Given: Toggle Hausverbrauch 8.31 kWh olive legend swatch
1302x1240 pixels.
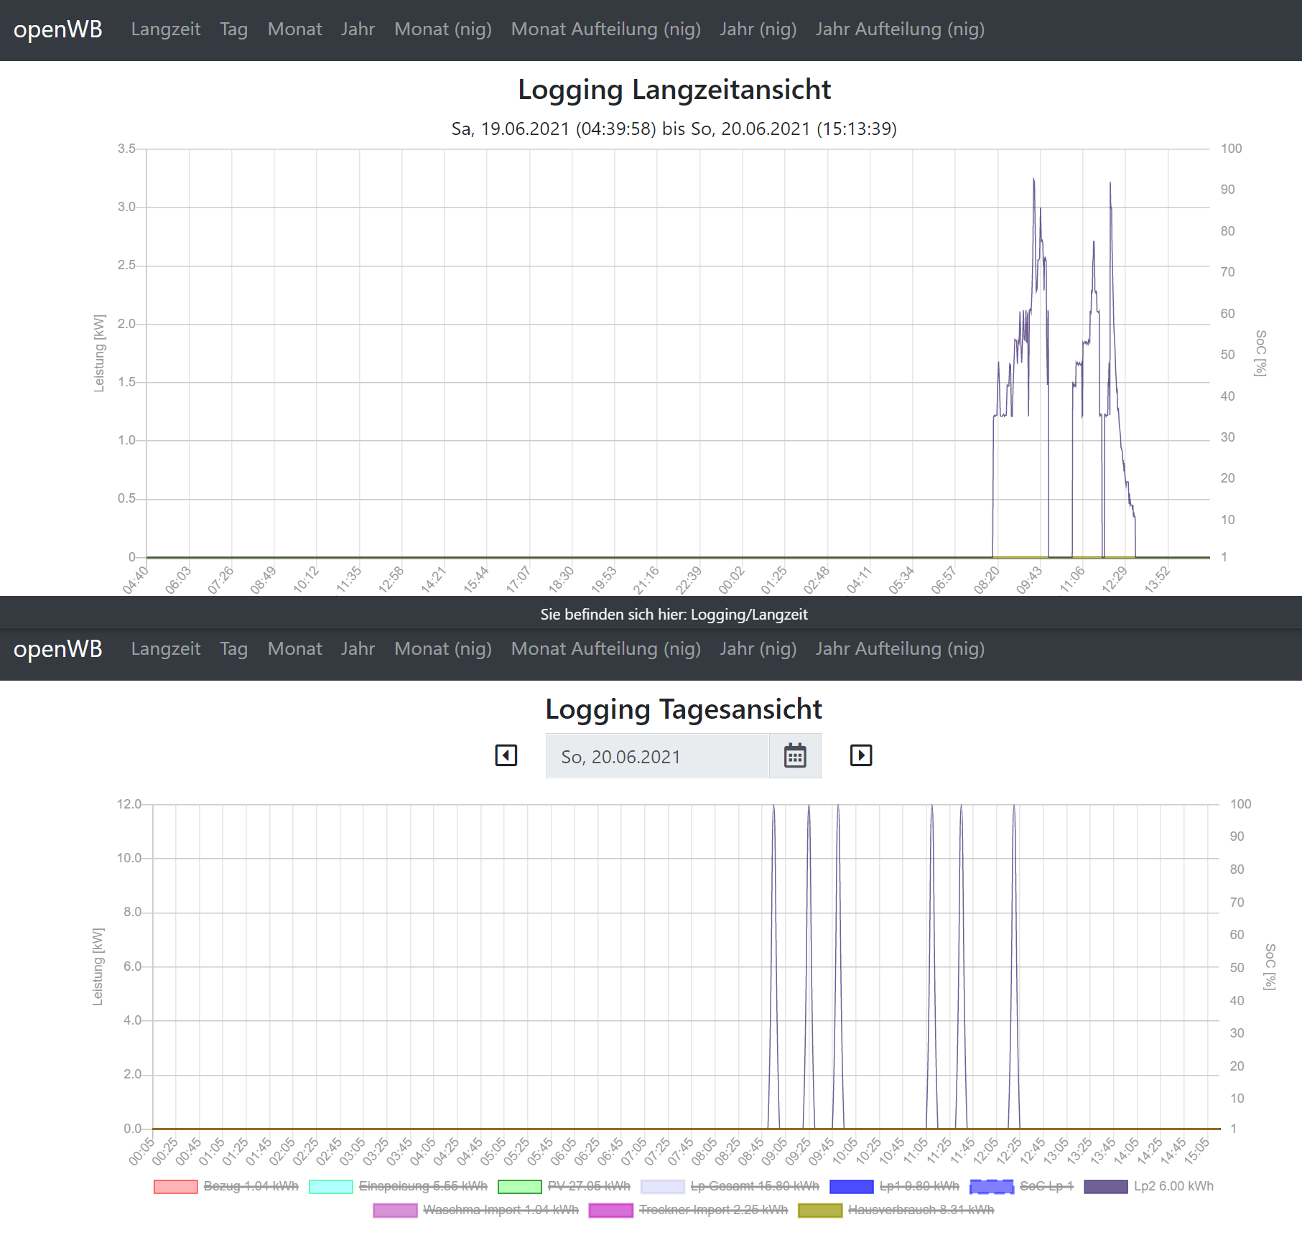Looking at the screenshot, I should pos(820,1211).
